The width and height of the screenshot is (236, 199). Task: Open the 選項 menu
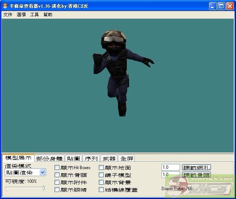point(21,15)
